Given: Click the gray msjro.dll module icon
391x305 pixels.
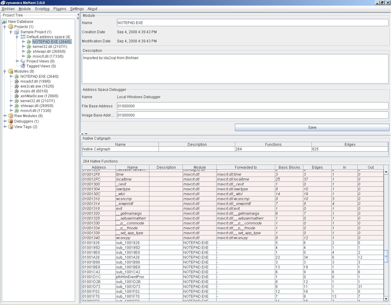Looking at the screenshot, I should (17, 91).
